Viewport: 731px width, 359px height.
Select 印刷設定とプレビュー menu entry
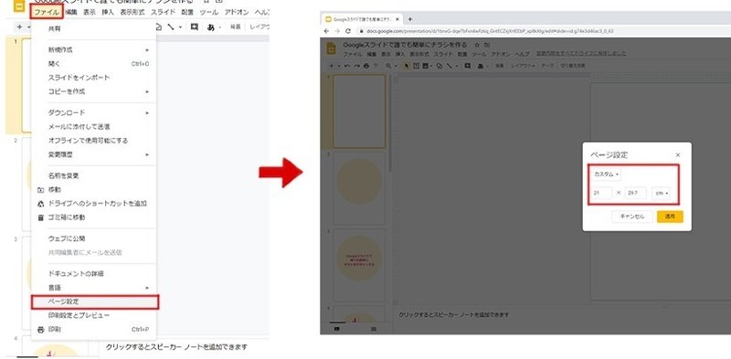tap(94, 316)
